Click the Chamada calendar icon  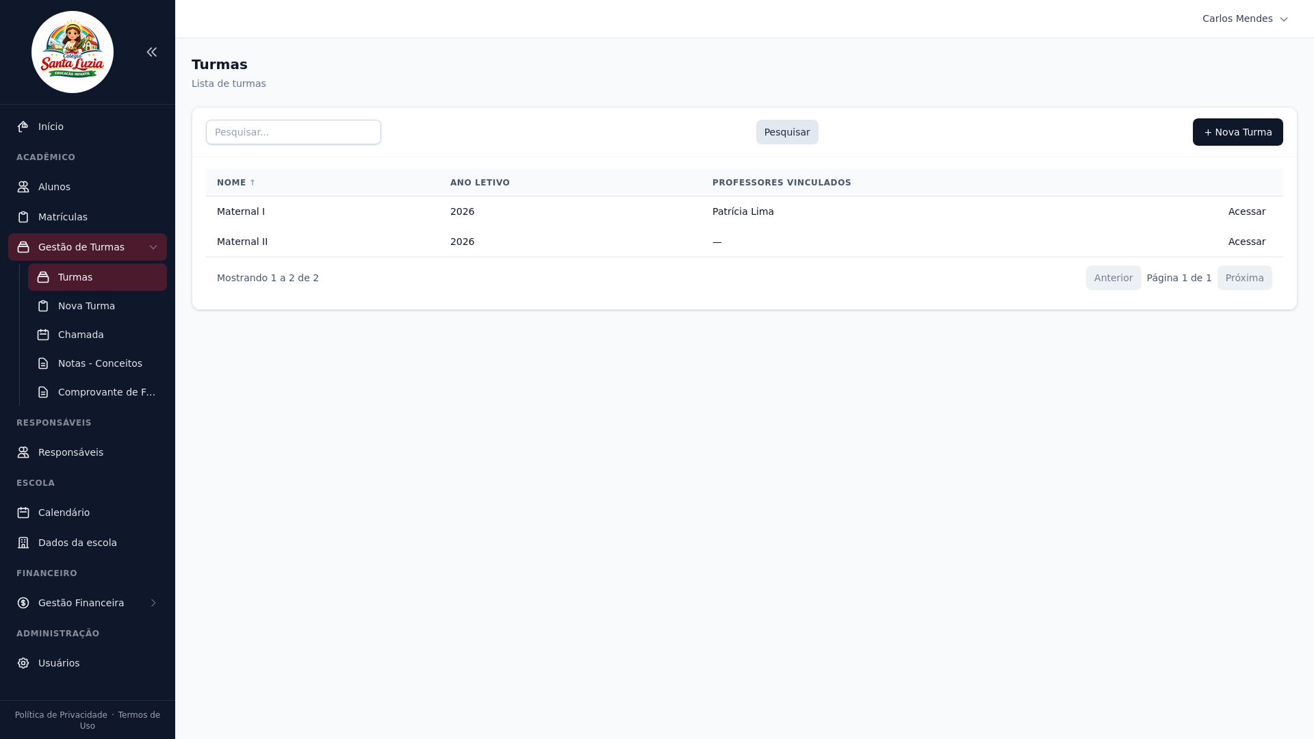tap(43, 335)
